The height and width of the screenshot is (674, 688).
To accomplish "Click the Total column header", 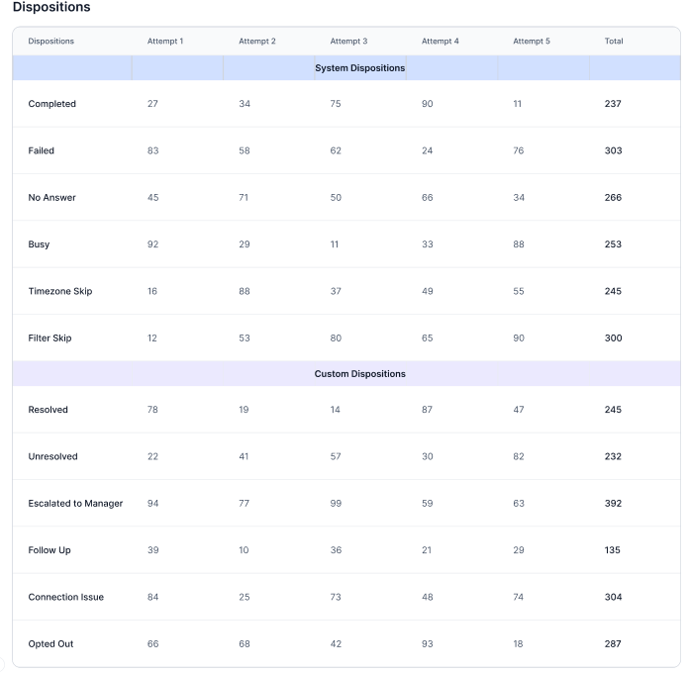I will pos(614,42).
